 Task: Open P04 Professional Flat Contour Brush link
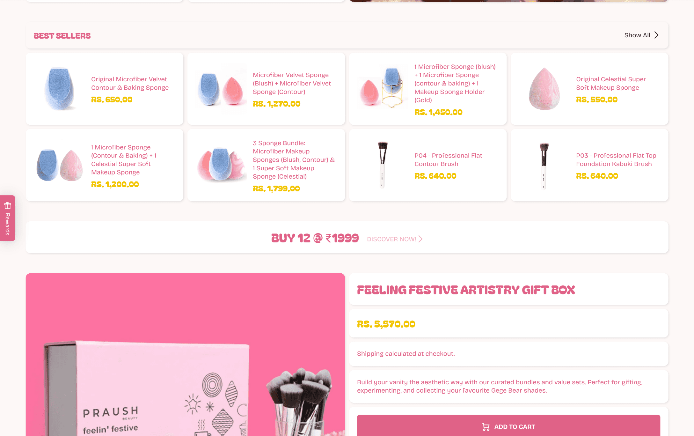448,159
